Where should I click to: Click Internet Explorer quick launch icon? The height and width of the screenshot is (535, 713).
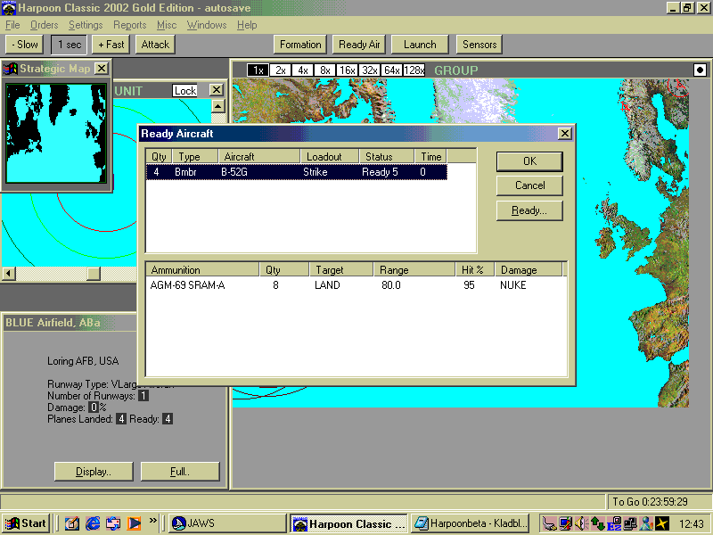click(x=93, y=523)
